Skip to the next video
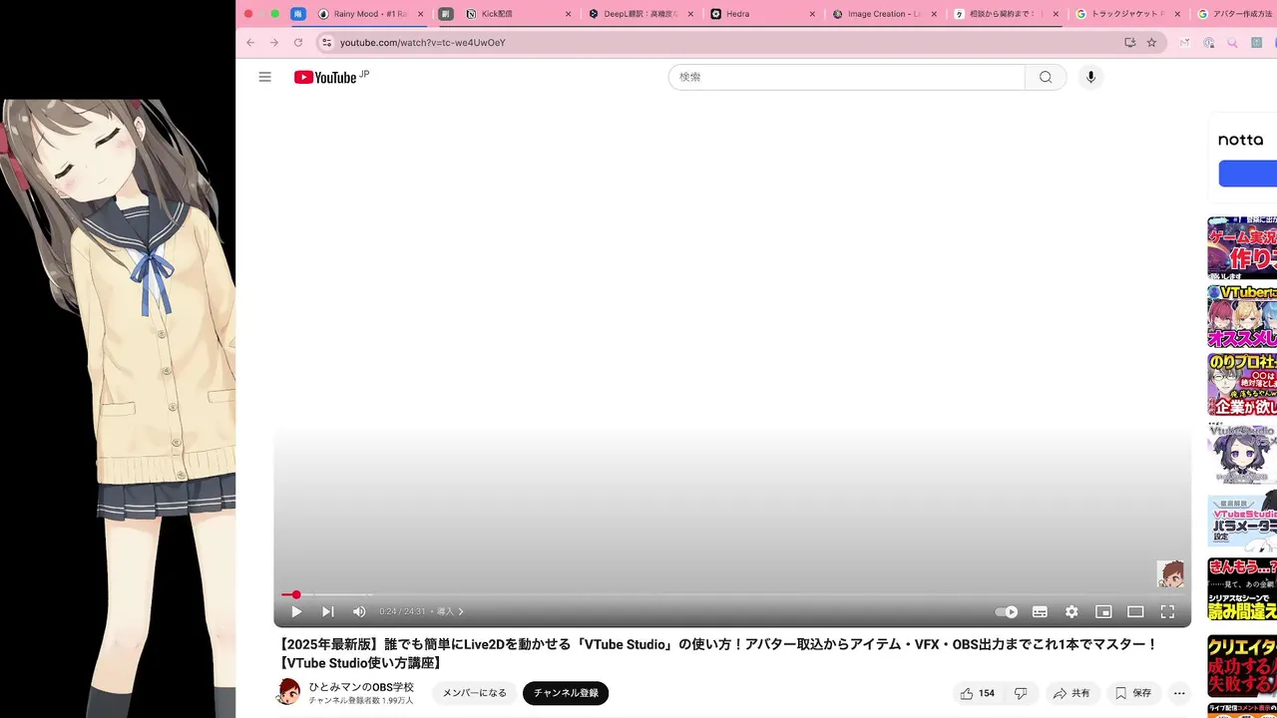1277x718 pixels. (327, 611)
